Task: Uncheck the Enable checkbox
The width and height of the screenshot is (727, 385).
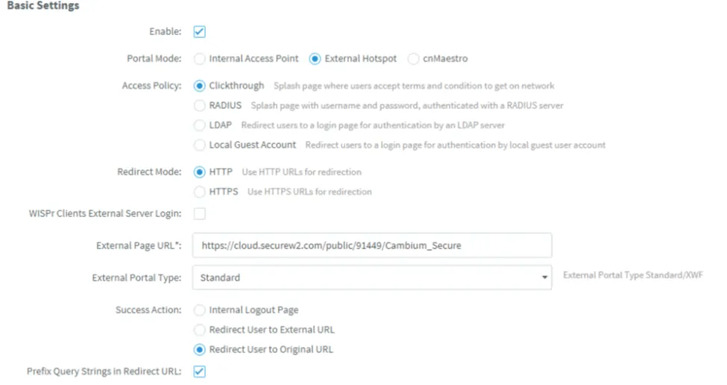Action: pyautogui.click(x=199, y=31)
